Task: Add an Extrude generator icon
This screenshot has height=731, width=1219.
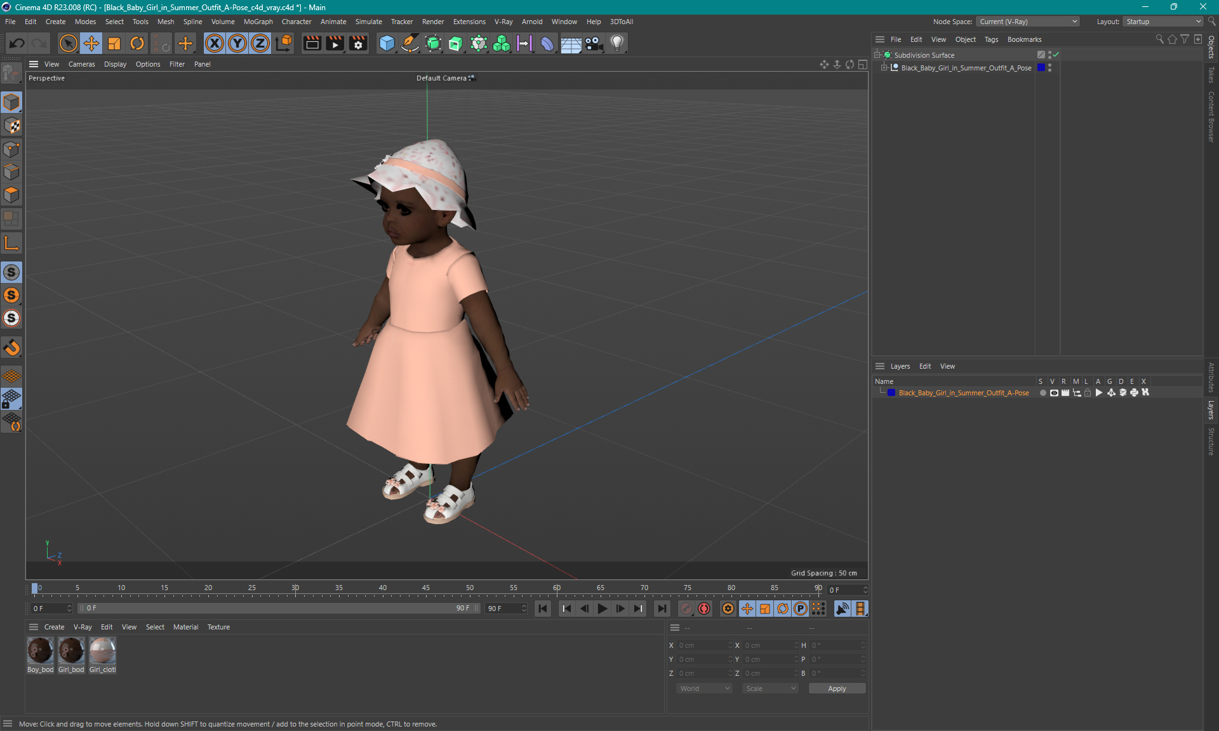Action: click(456, 43)
